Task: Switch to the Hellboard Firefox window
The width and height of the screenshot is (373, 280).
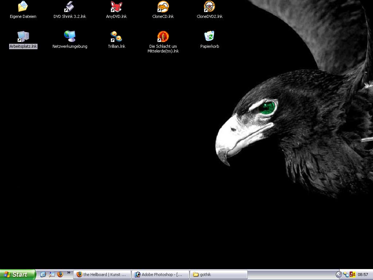Action: 102,275
